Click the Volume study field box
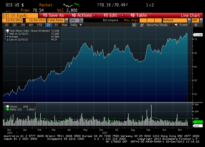The image size is (205, 147). [x=175, y=20]
